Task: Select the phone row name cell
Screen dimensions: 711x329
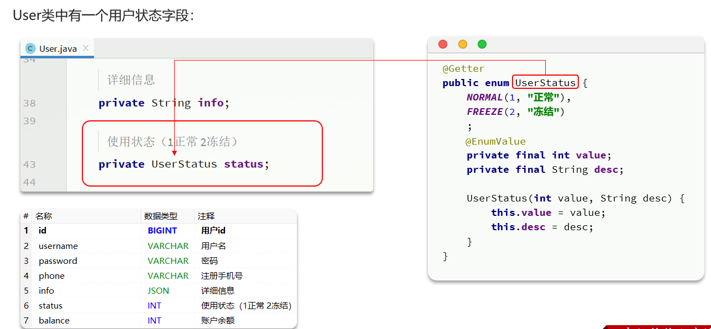Action: (51, 275)
